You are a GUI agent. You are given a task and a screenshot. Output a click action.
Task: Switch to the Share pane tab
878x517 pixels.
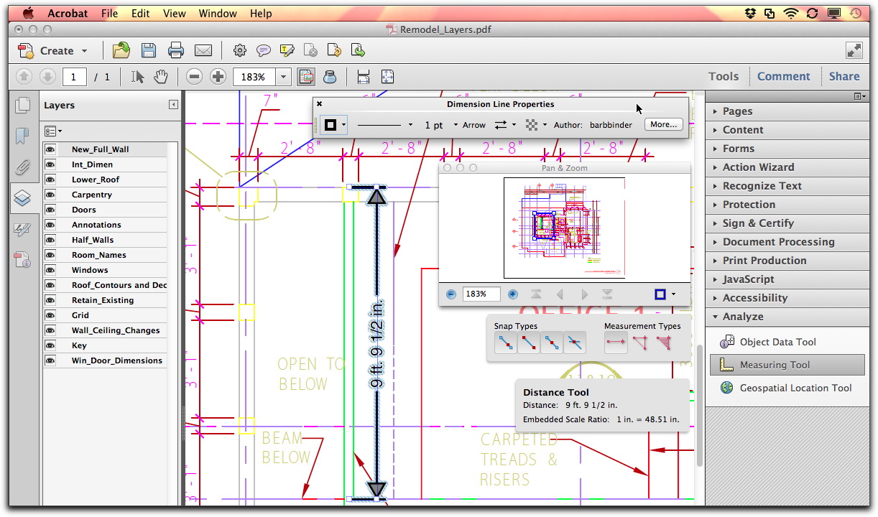pyautogui.click(x=844, y=76)
